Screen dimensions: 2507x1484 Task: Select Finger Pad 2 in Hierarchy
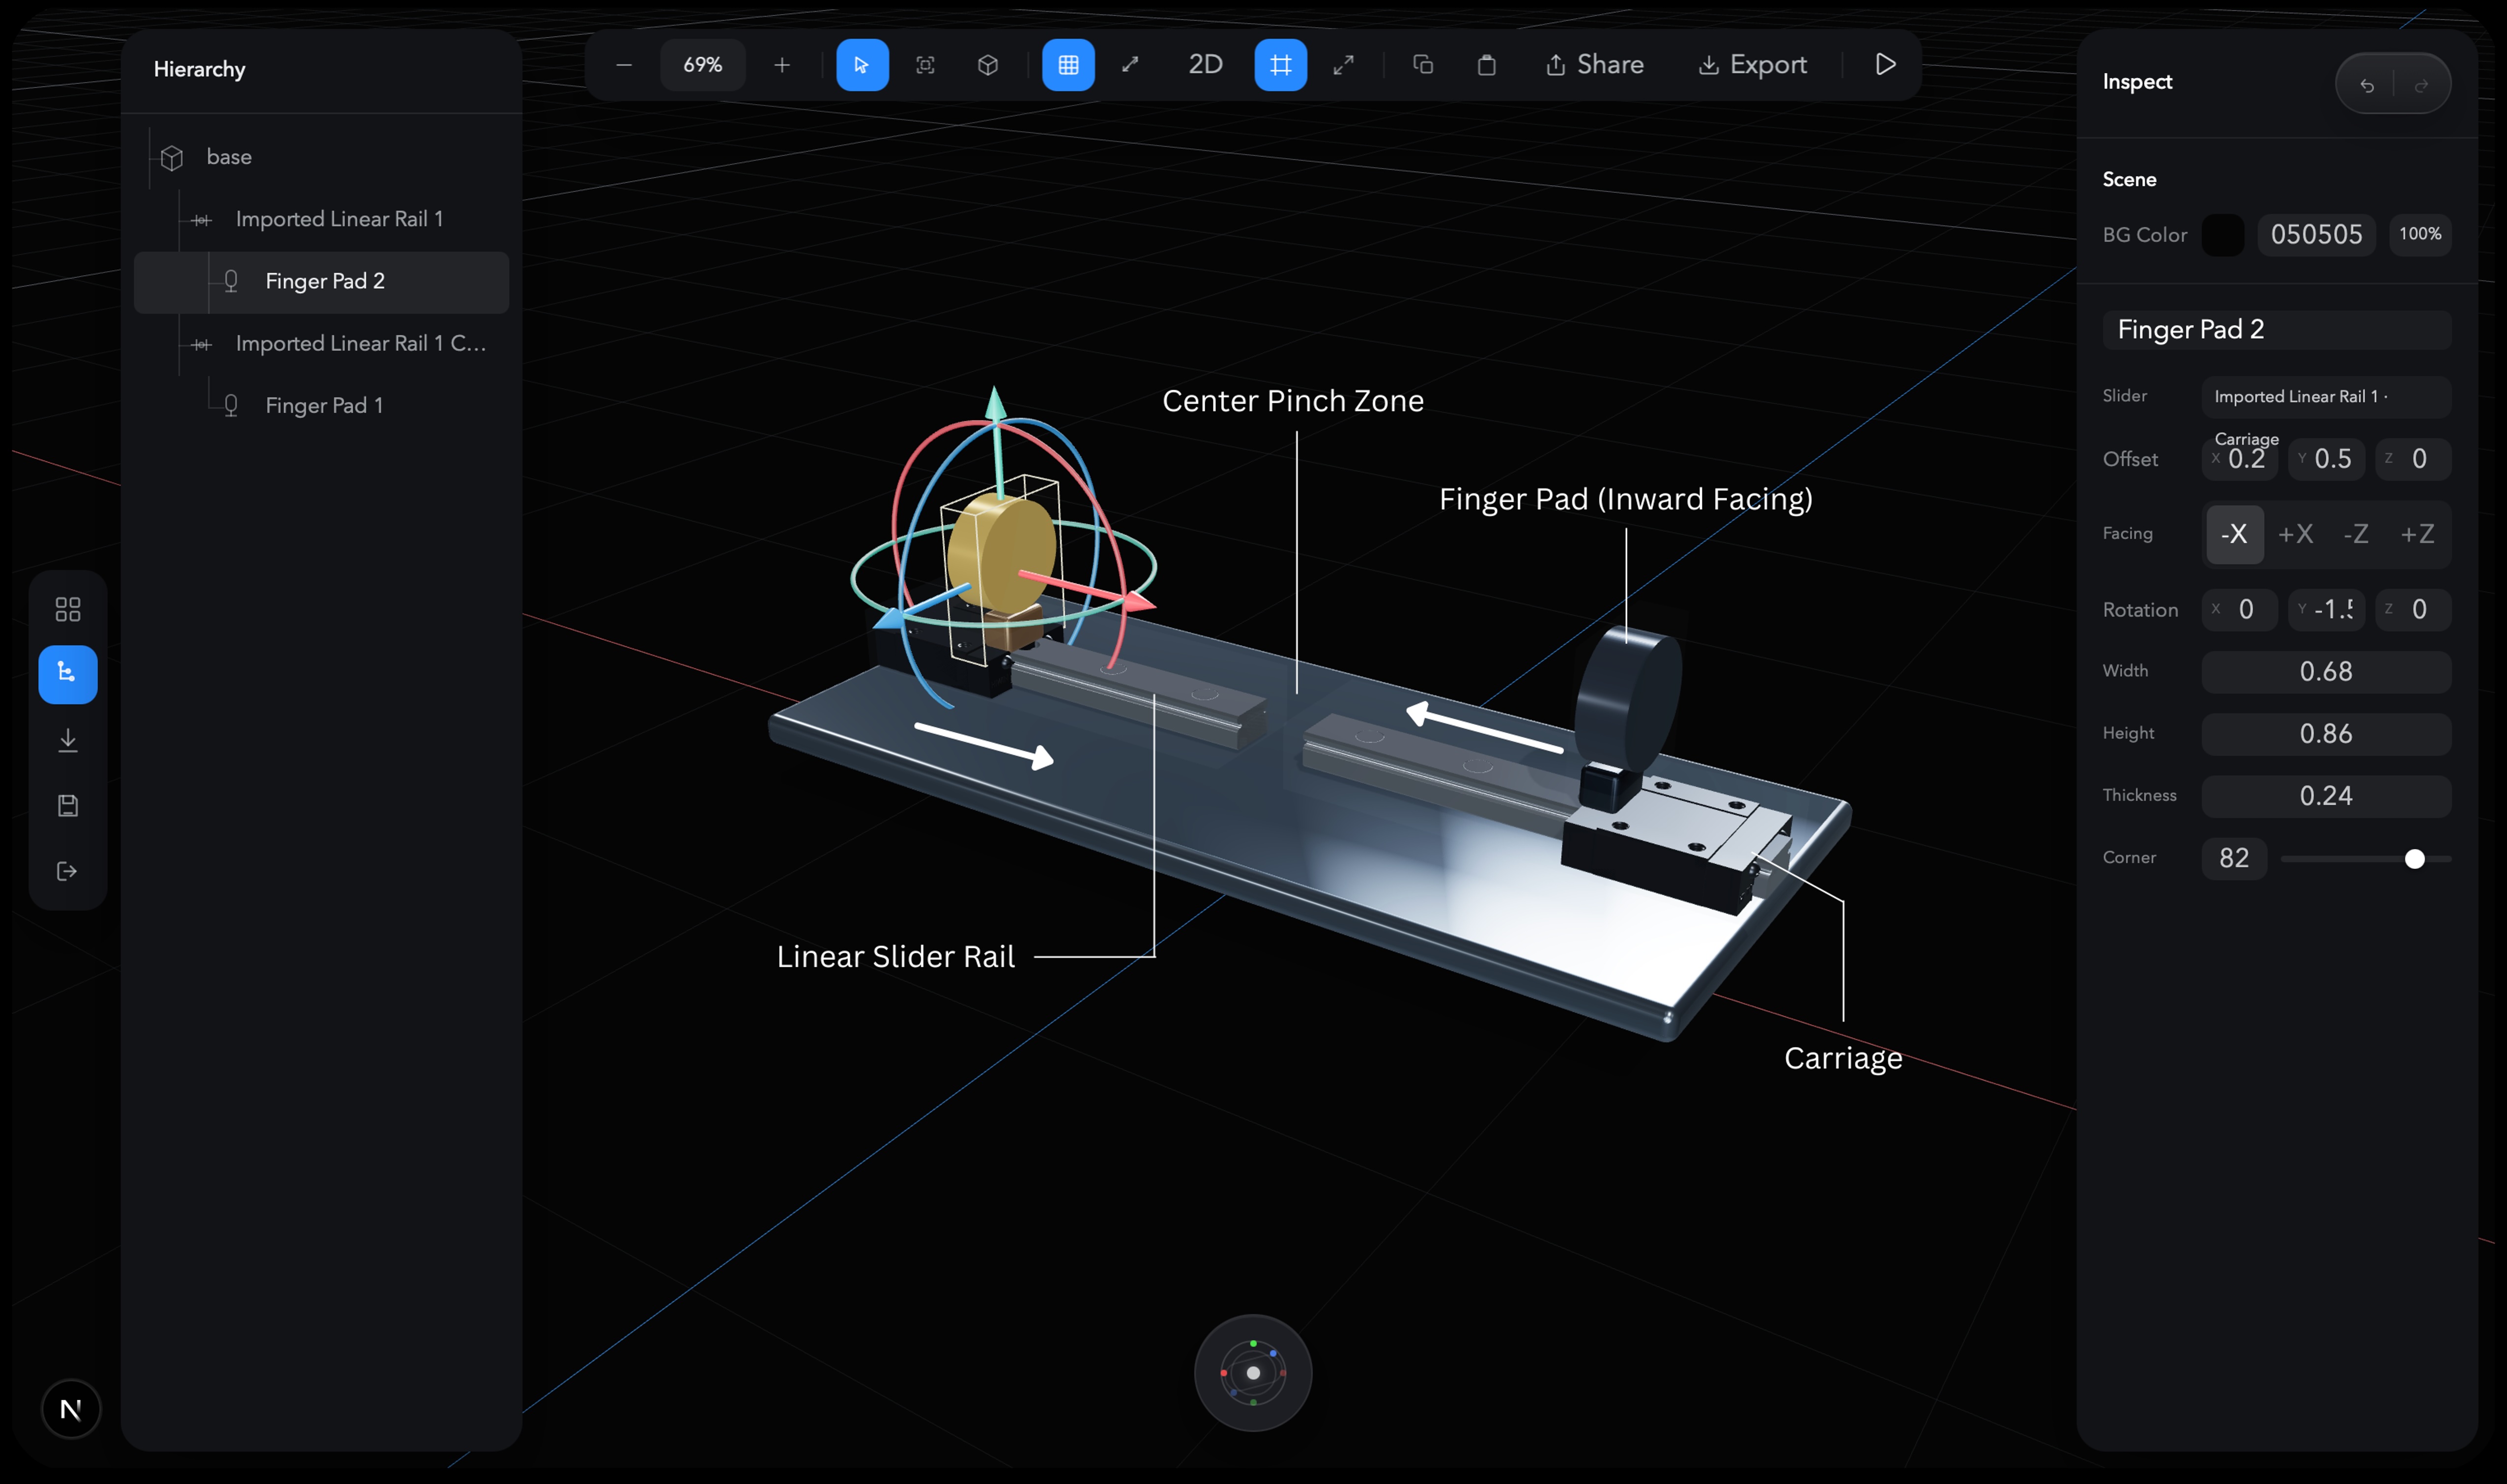(x=322, y=282)
